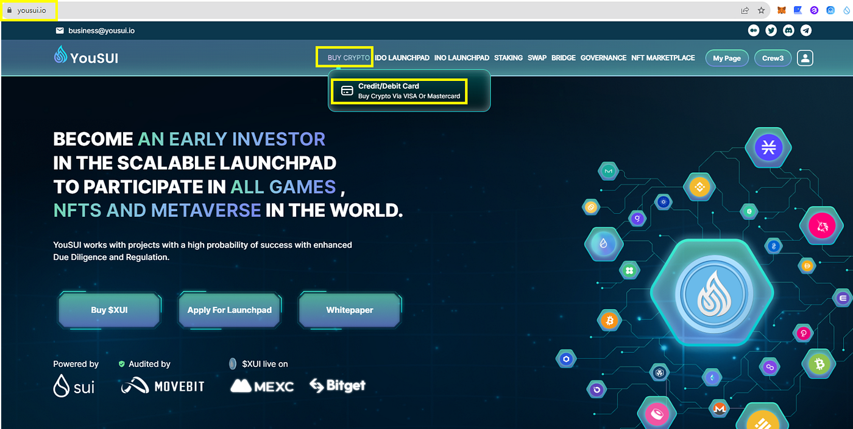The image size is (853, 429).
Task: Bookmark this page with the star icon
Action: (x=761, y=10)
